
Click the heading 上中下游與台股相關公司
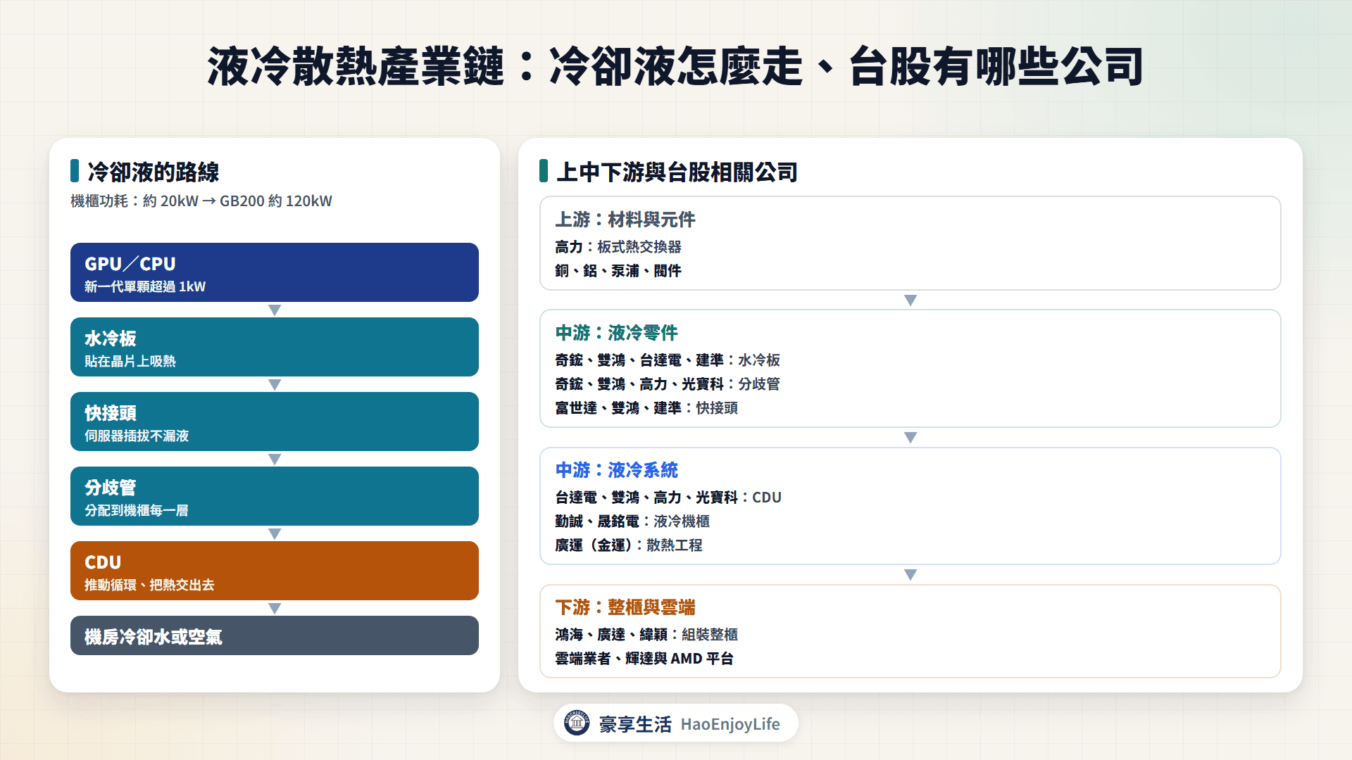click(677, 172)
